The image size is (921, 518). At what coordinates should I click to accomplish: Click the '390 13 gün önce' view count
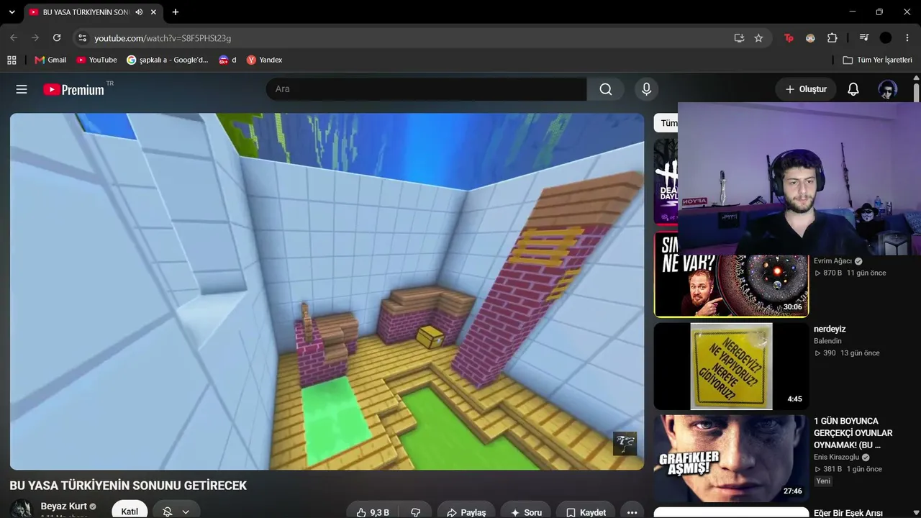[x=847, y=353]
